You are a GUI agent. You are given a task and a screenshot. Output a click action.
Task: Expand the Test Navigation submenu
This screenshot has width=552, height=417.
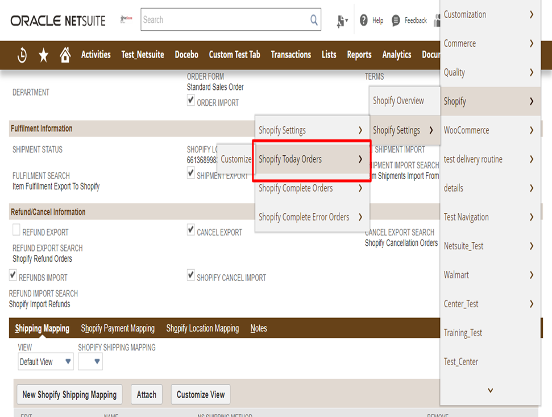pyautogui.click(x=491, y=217)
